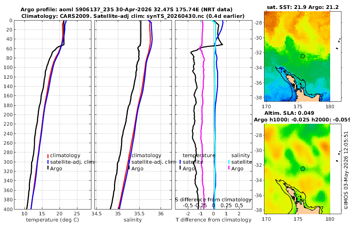Image resolution: width=350 pixels, height=225 pixels.
Task: Click 'S difference from climatology' label
Action: [x=213, y=200]
